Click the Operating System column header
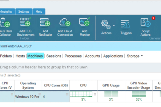Viewport: 161px width, 107px height. click(x=28, y=85)
